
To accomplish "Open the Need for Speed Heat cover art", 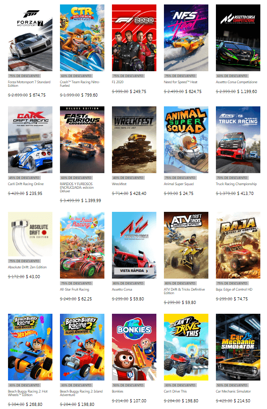I will (186, 37).
